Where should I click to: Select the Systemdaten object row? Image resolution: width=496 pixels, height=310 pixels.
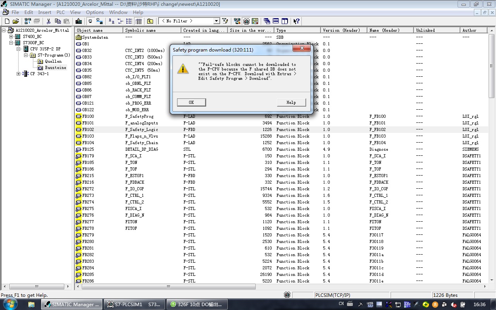pos(282,37)
